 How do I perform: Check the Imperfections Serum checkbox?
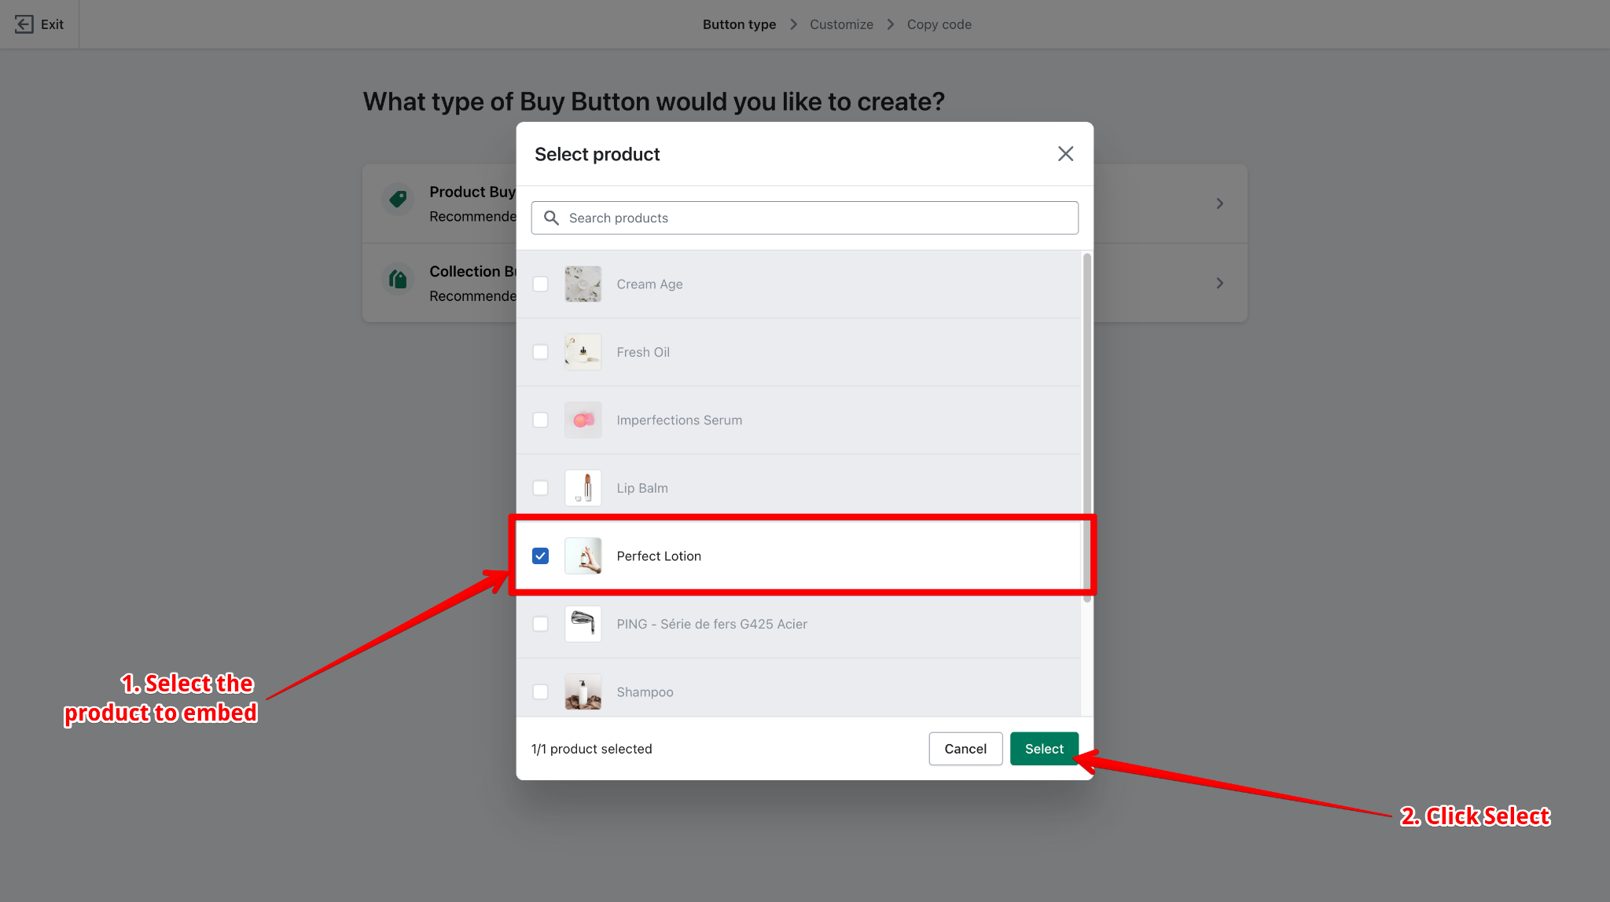click(540, 420)
